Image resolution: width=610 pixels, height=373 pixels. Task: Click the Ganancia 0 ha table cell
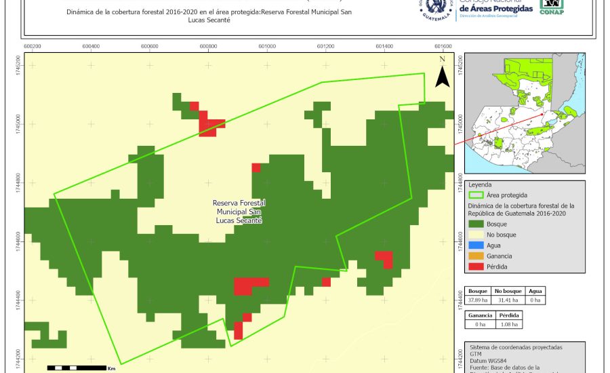[481, 325]
